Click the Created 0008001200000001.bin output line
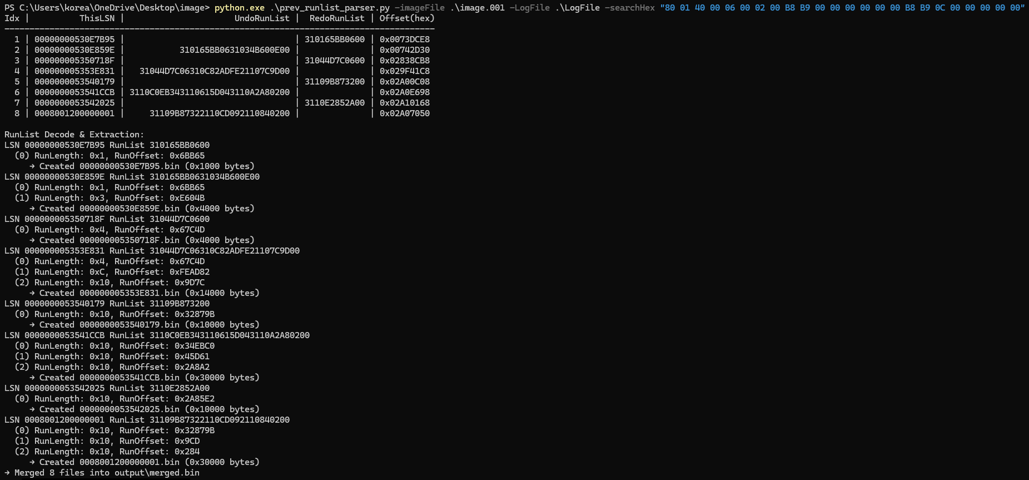The height and width of the screenshot is (480, 1029). 145,462
